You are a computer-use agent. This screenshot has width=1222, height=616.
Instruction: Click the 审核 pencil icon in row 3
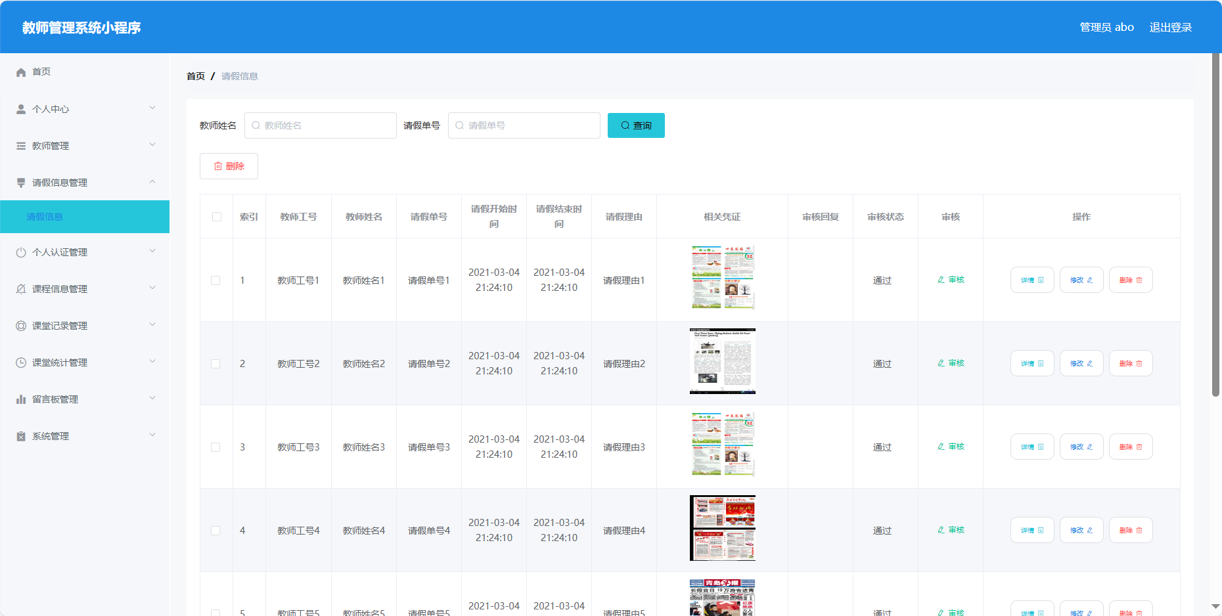[941, 447]
